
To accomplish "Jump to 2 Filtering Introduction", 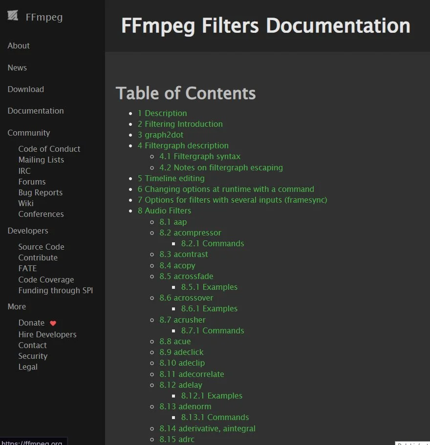I will pyautogui.click(x=180, y=124).
